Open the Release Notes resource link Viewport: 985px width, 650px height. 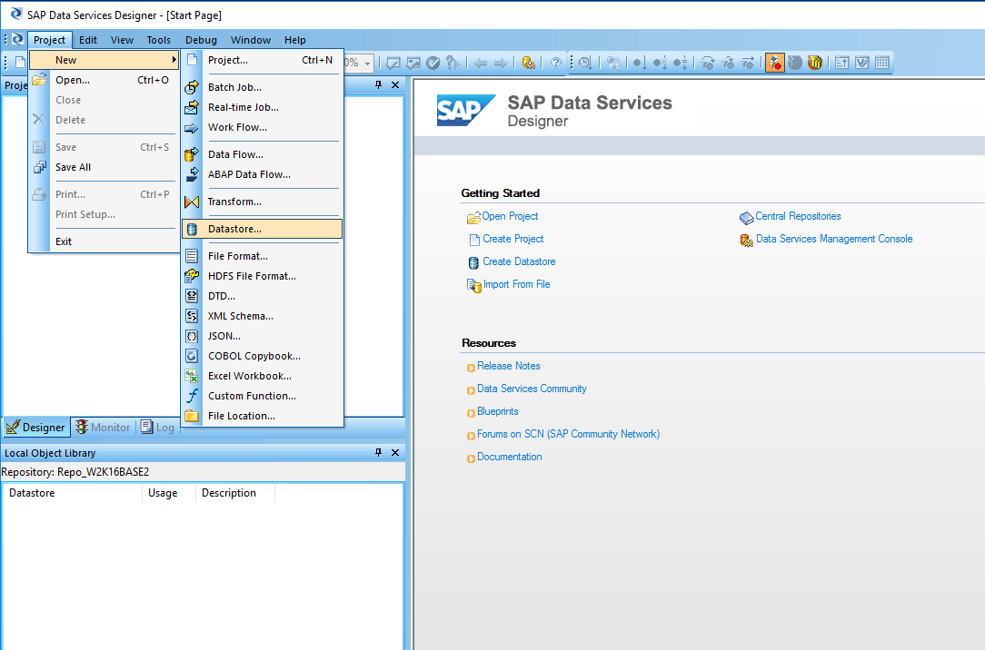coord(508,366)
